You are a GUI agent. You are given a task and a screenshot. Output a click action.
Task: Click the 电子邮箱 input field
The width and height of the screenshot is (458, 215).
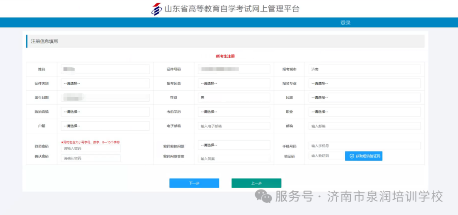tap(234, 126)
